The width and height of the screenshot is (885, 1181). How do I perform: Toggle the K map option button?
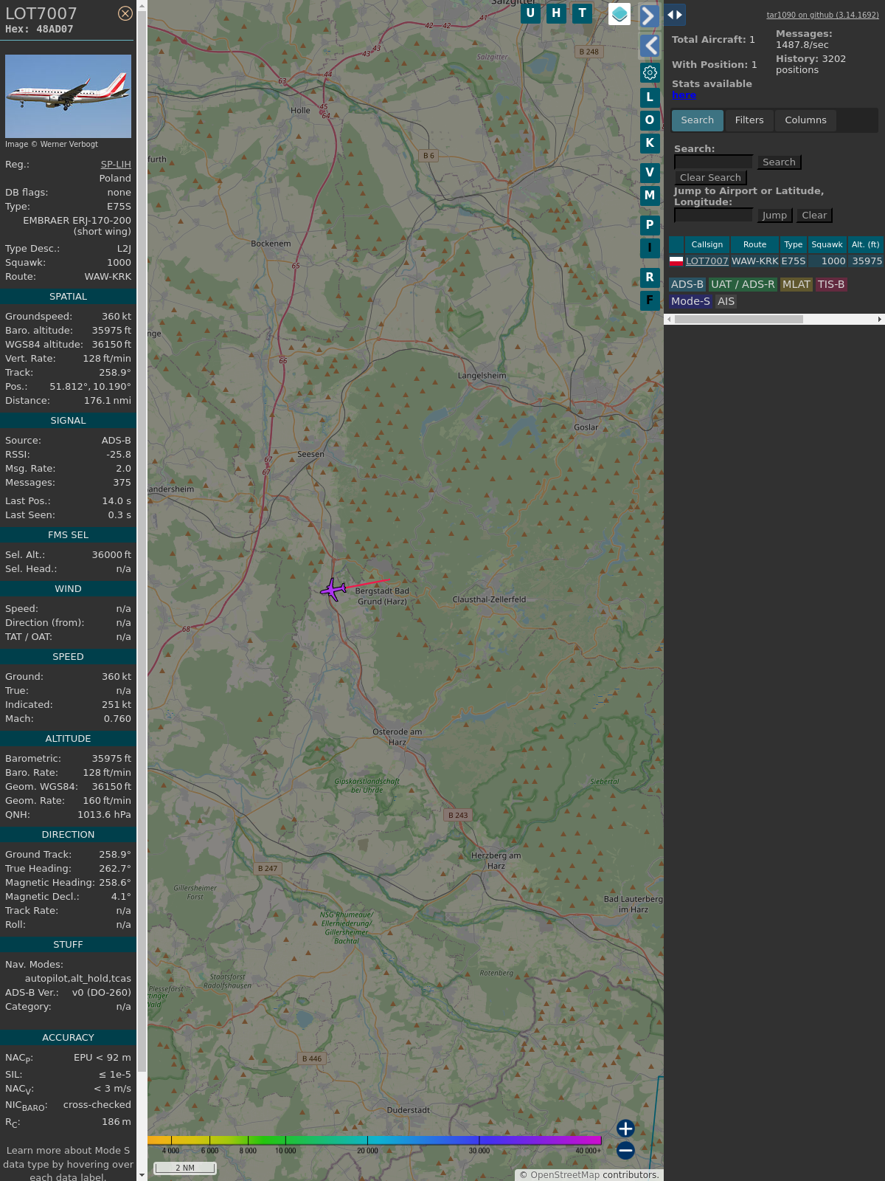[x=650, y=143]
